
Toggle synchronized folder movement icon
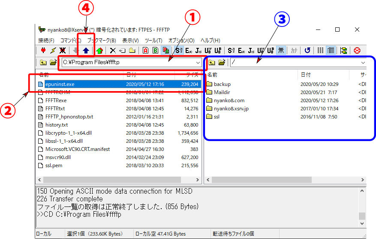(343, 50)
